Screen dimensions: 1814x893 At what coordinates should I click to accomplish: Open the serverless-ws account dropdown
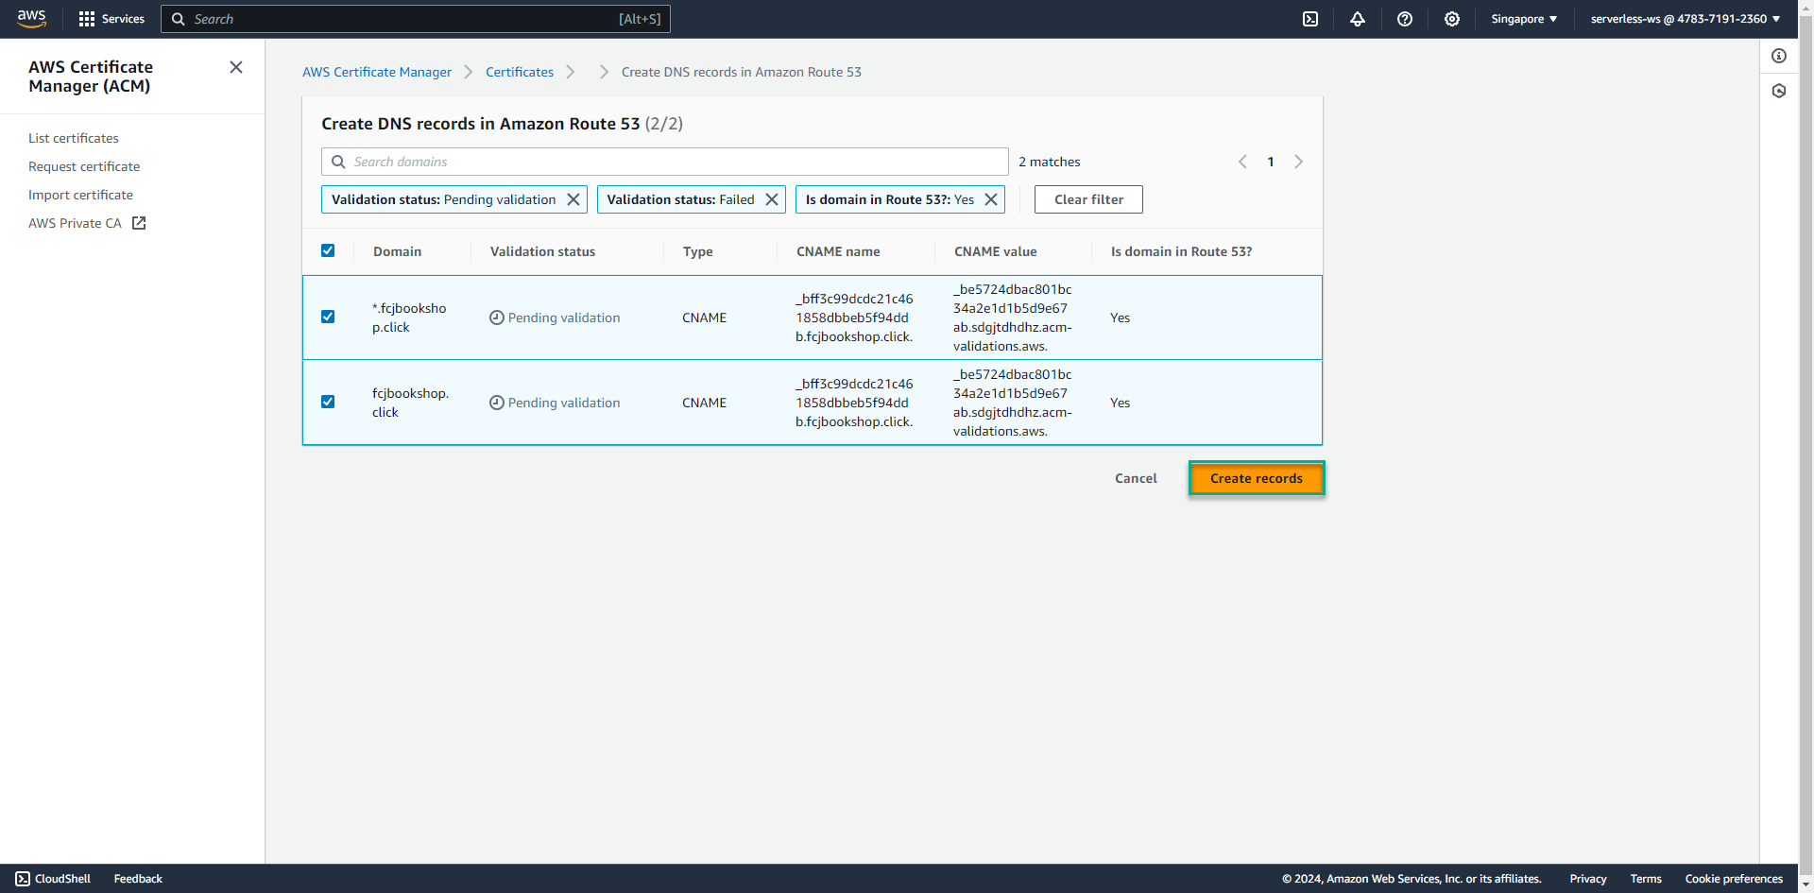[x=1686, y=19]
